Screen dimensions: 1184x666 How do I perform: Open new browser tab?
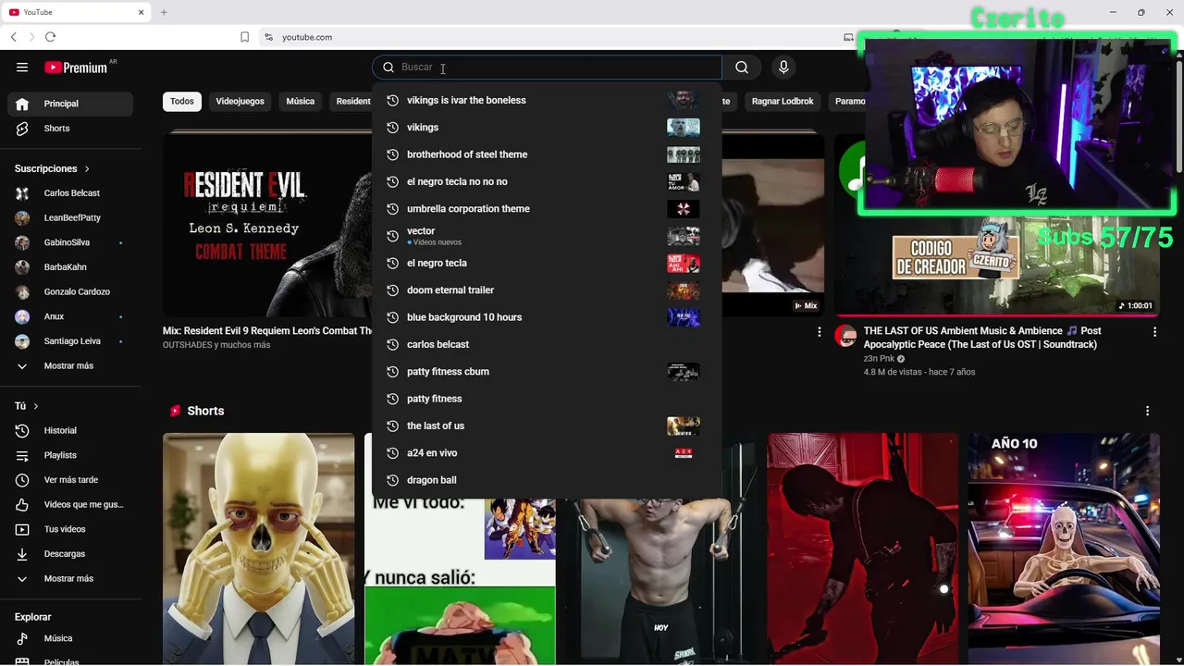click(x=164, y=12)
